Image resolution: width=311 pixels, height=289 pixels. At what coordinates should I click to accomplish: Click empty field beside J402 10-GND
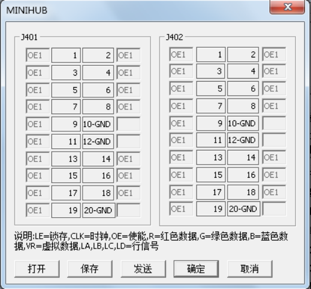click(274, 123)
